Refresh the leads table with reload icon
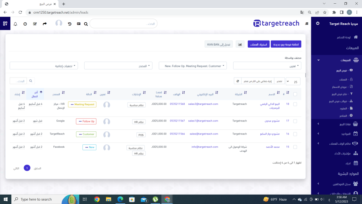362x204 pixels. coord(237,81)
